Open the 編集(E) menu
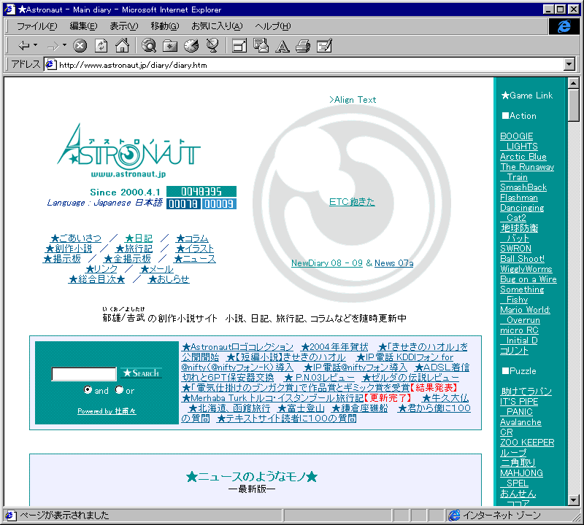The image size is (584, 525). tap(83, 26)
